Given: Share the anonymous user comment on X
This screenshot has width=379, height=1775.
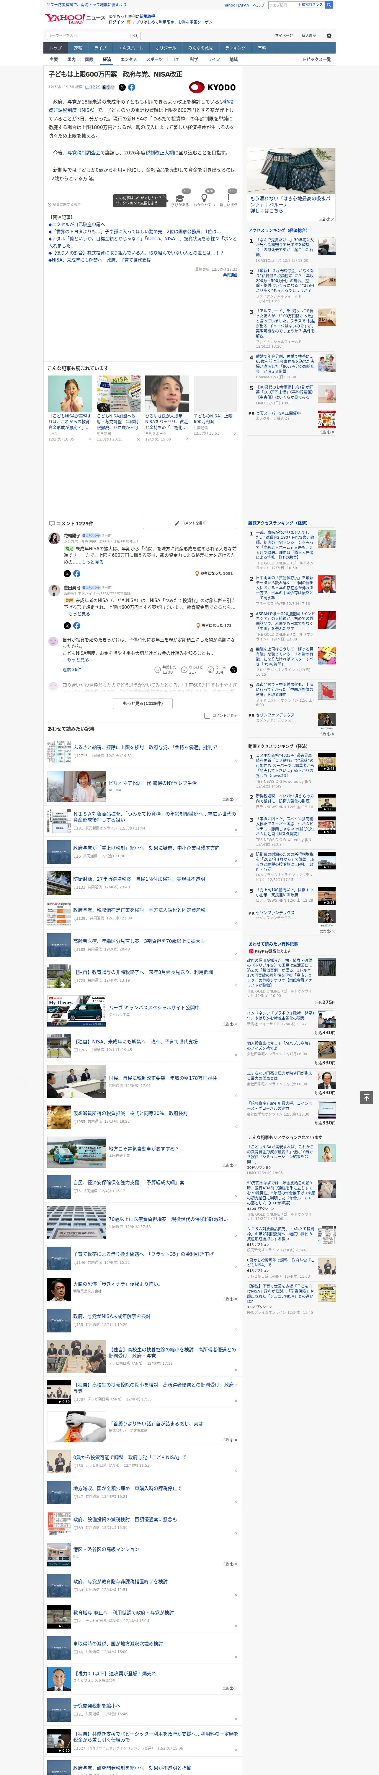Looking at the screenshot, I should pos(234,669).
